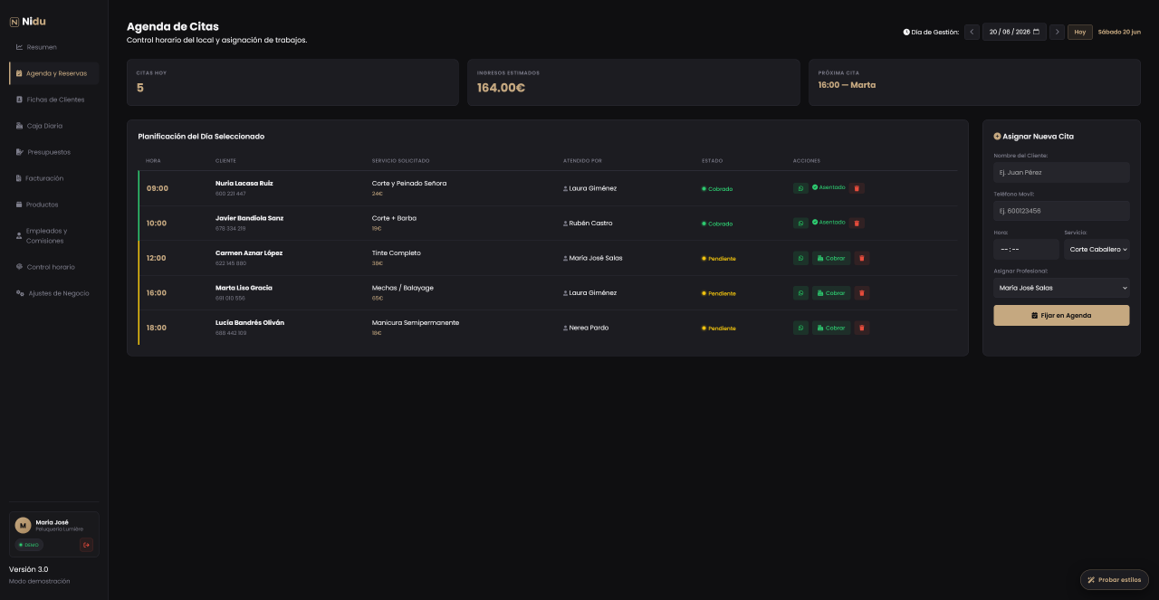Click Pendiente status in 16:00 row
1159x600 pixels.
[x=719, y=293]
